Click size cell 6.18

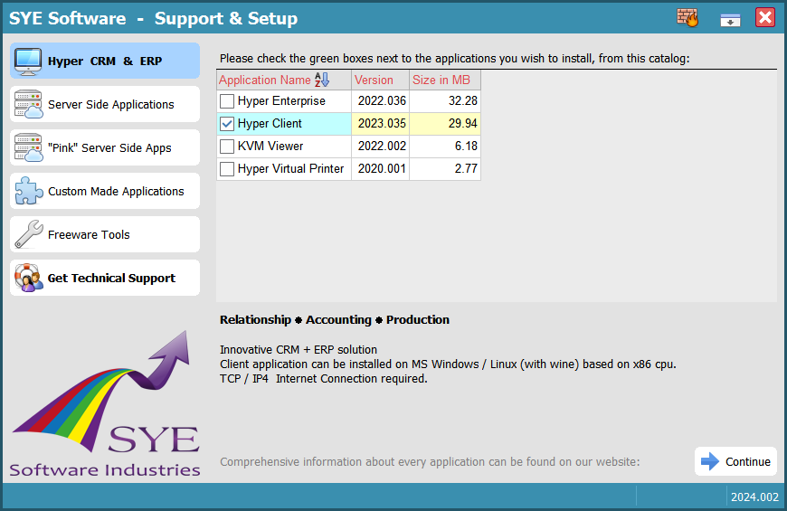pyautogui.click(x=445, y=147)
